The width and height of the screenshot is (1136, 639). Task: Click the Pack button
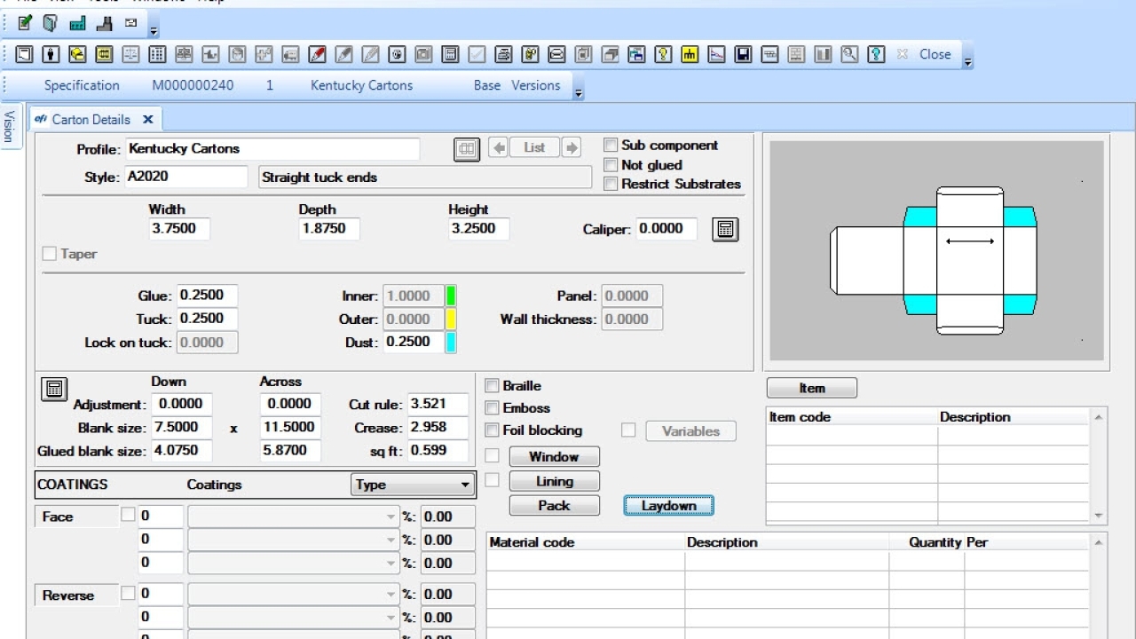click(554, 505)
